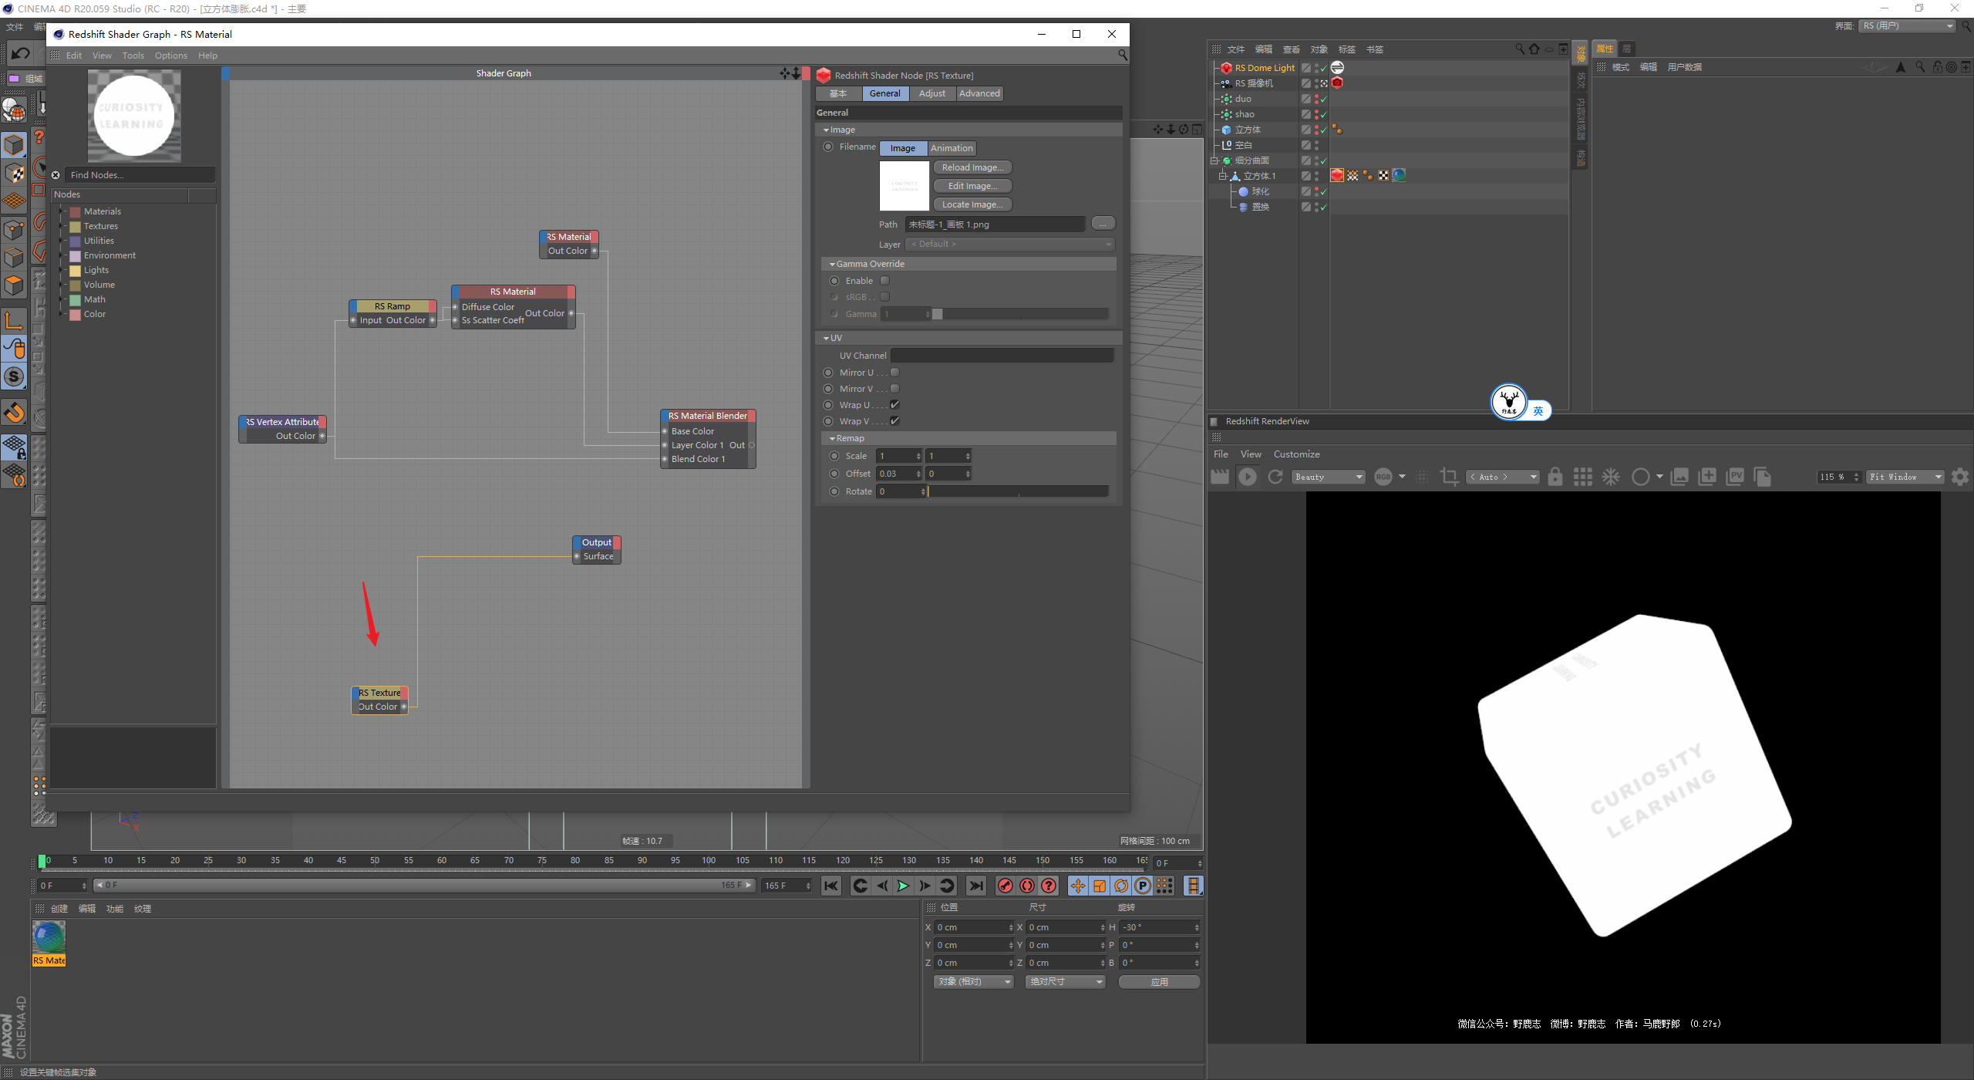The width and height of the screenshot is (1974, 1080).
Task: Open RenderView settings gear
Action: pyautogui.click(x=1959, y=477)
